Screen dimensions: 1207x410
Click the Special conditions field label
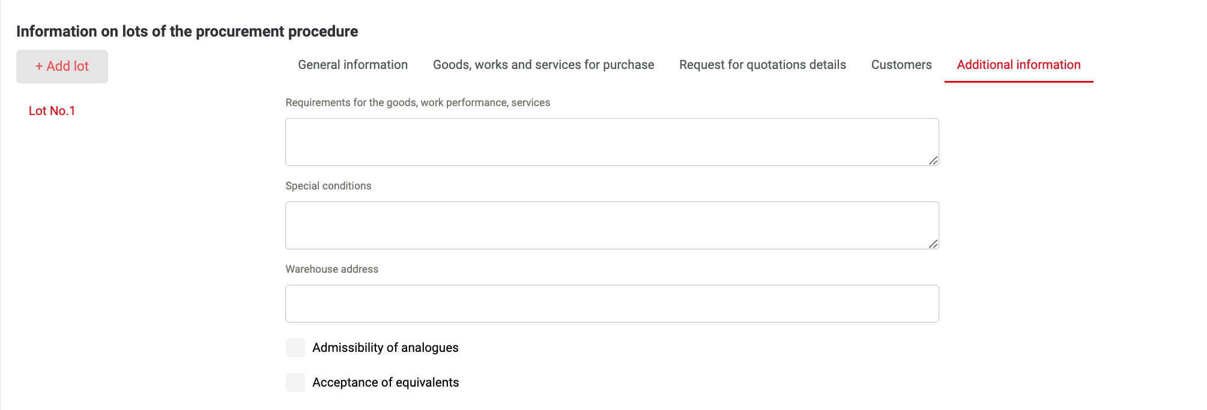pos(328,186)
